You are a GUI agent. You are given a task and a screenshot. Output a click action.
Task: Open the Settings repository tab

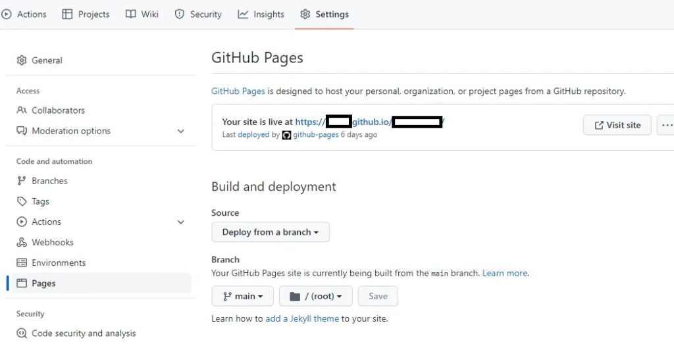coord(324,14)
